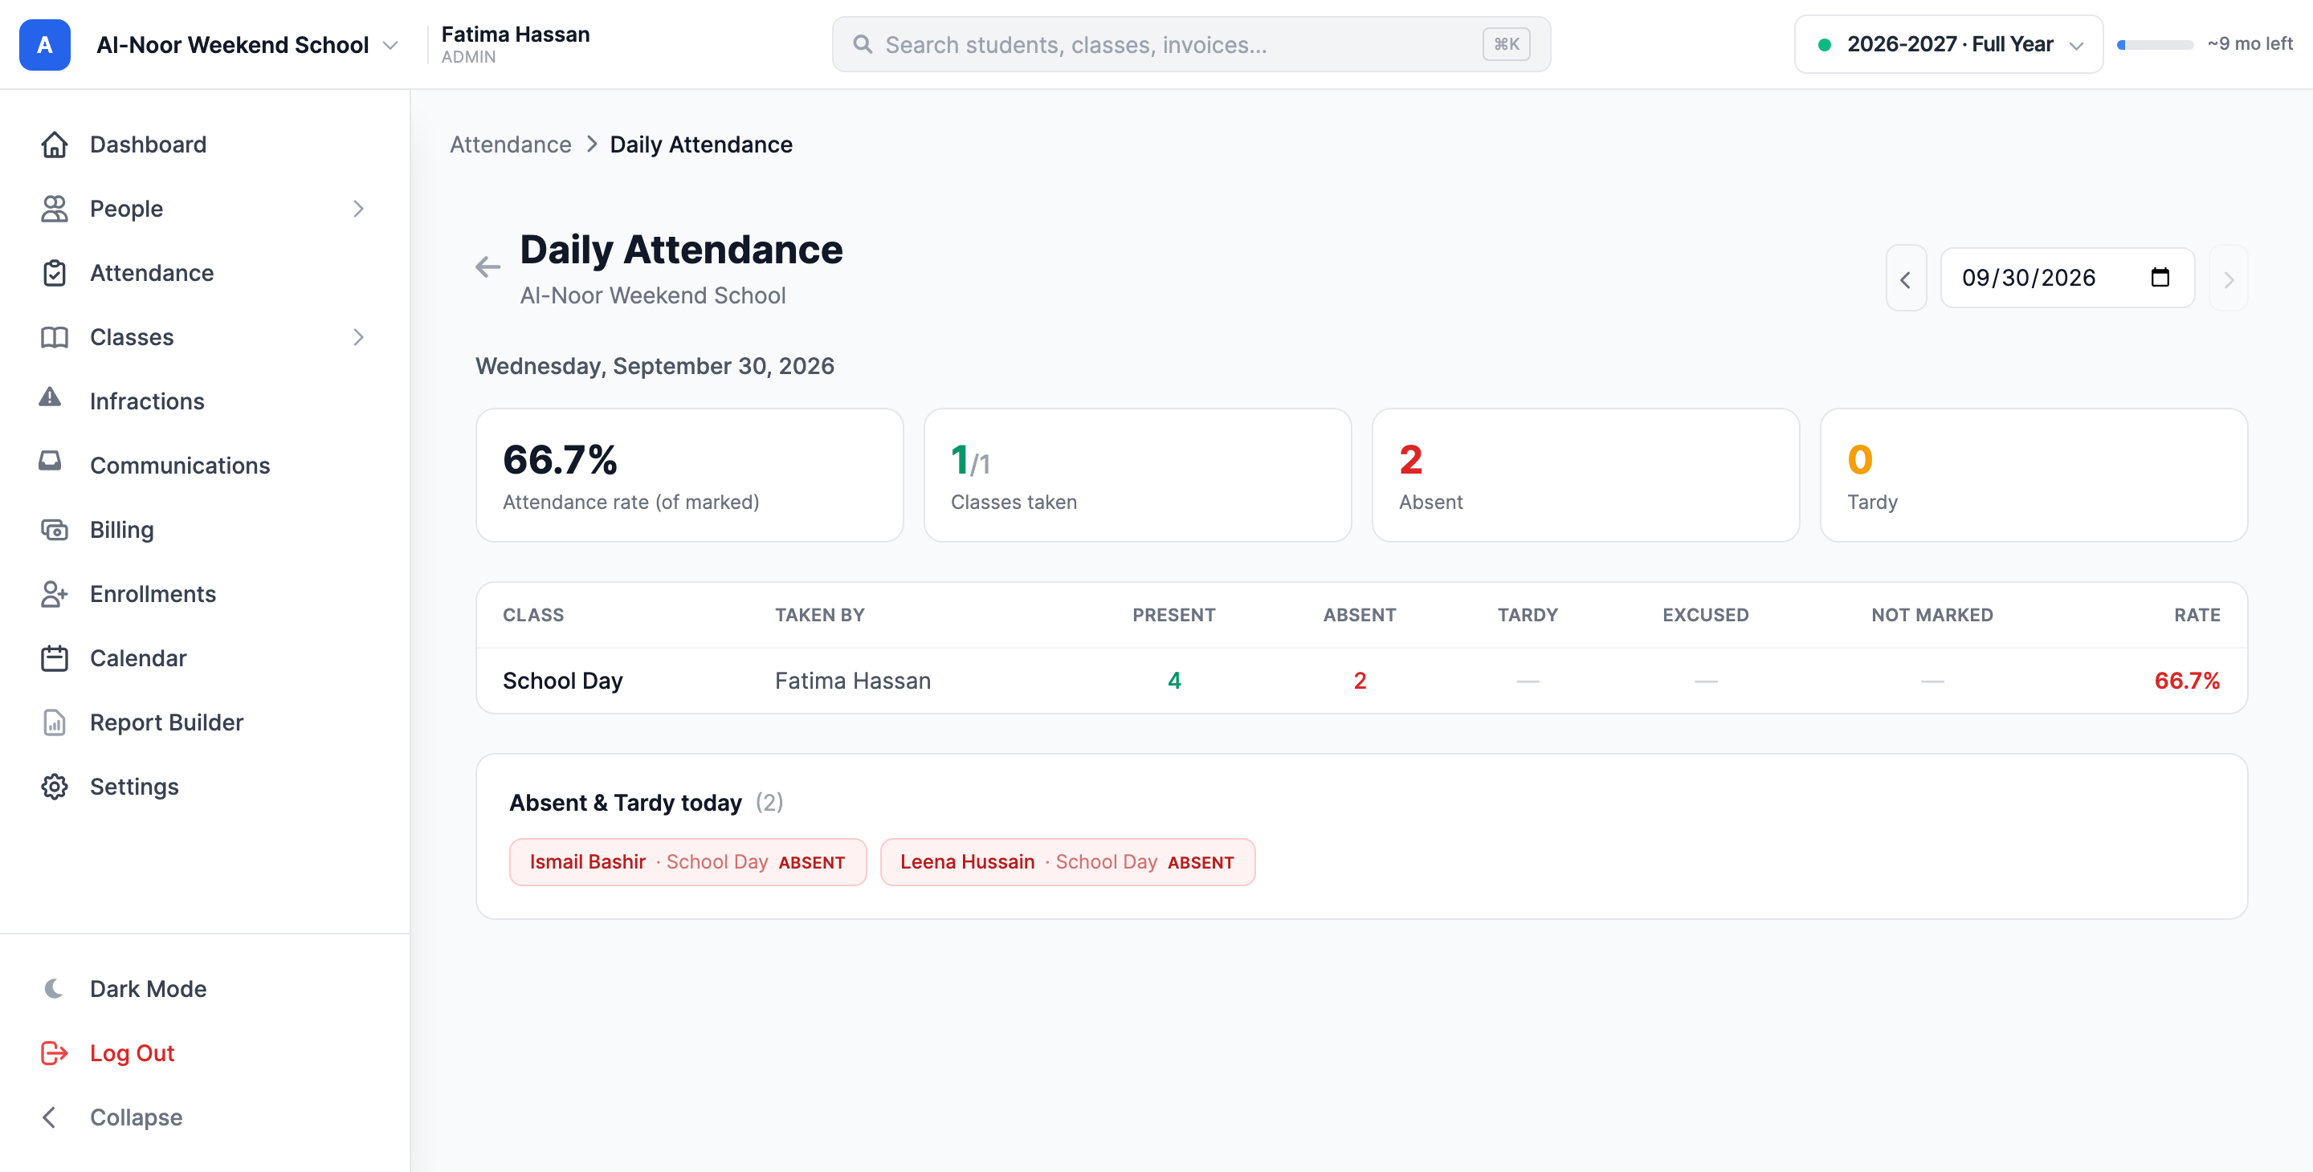Click the Log Out label
The width and height of the screenshot is (2313, 1172).
pos(132,1053)
